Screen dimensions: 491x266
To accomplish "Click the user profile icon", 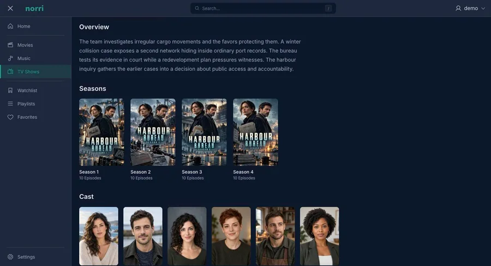I will click(458, 9).
